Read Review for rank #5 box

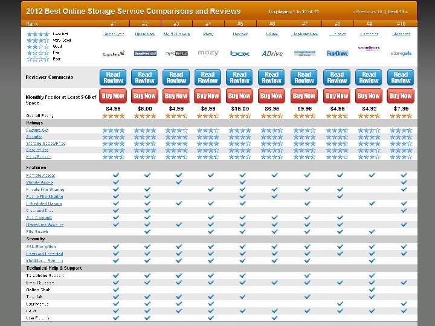click(x=239, y=77)
